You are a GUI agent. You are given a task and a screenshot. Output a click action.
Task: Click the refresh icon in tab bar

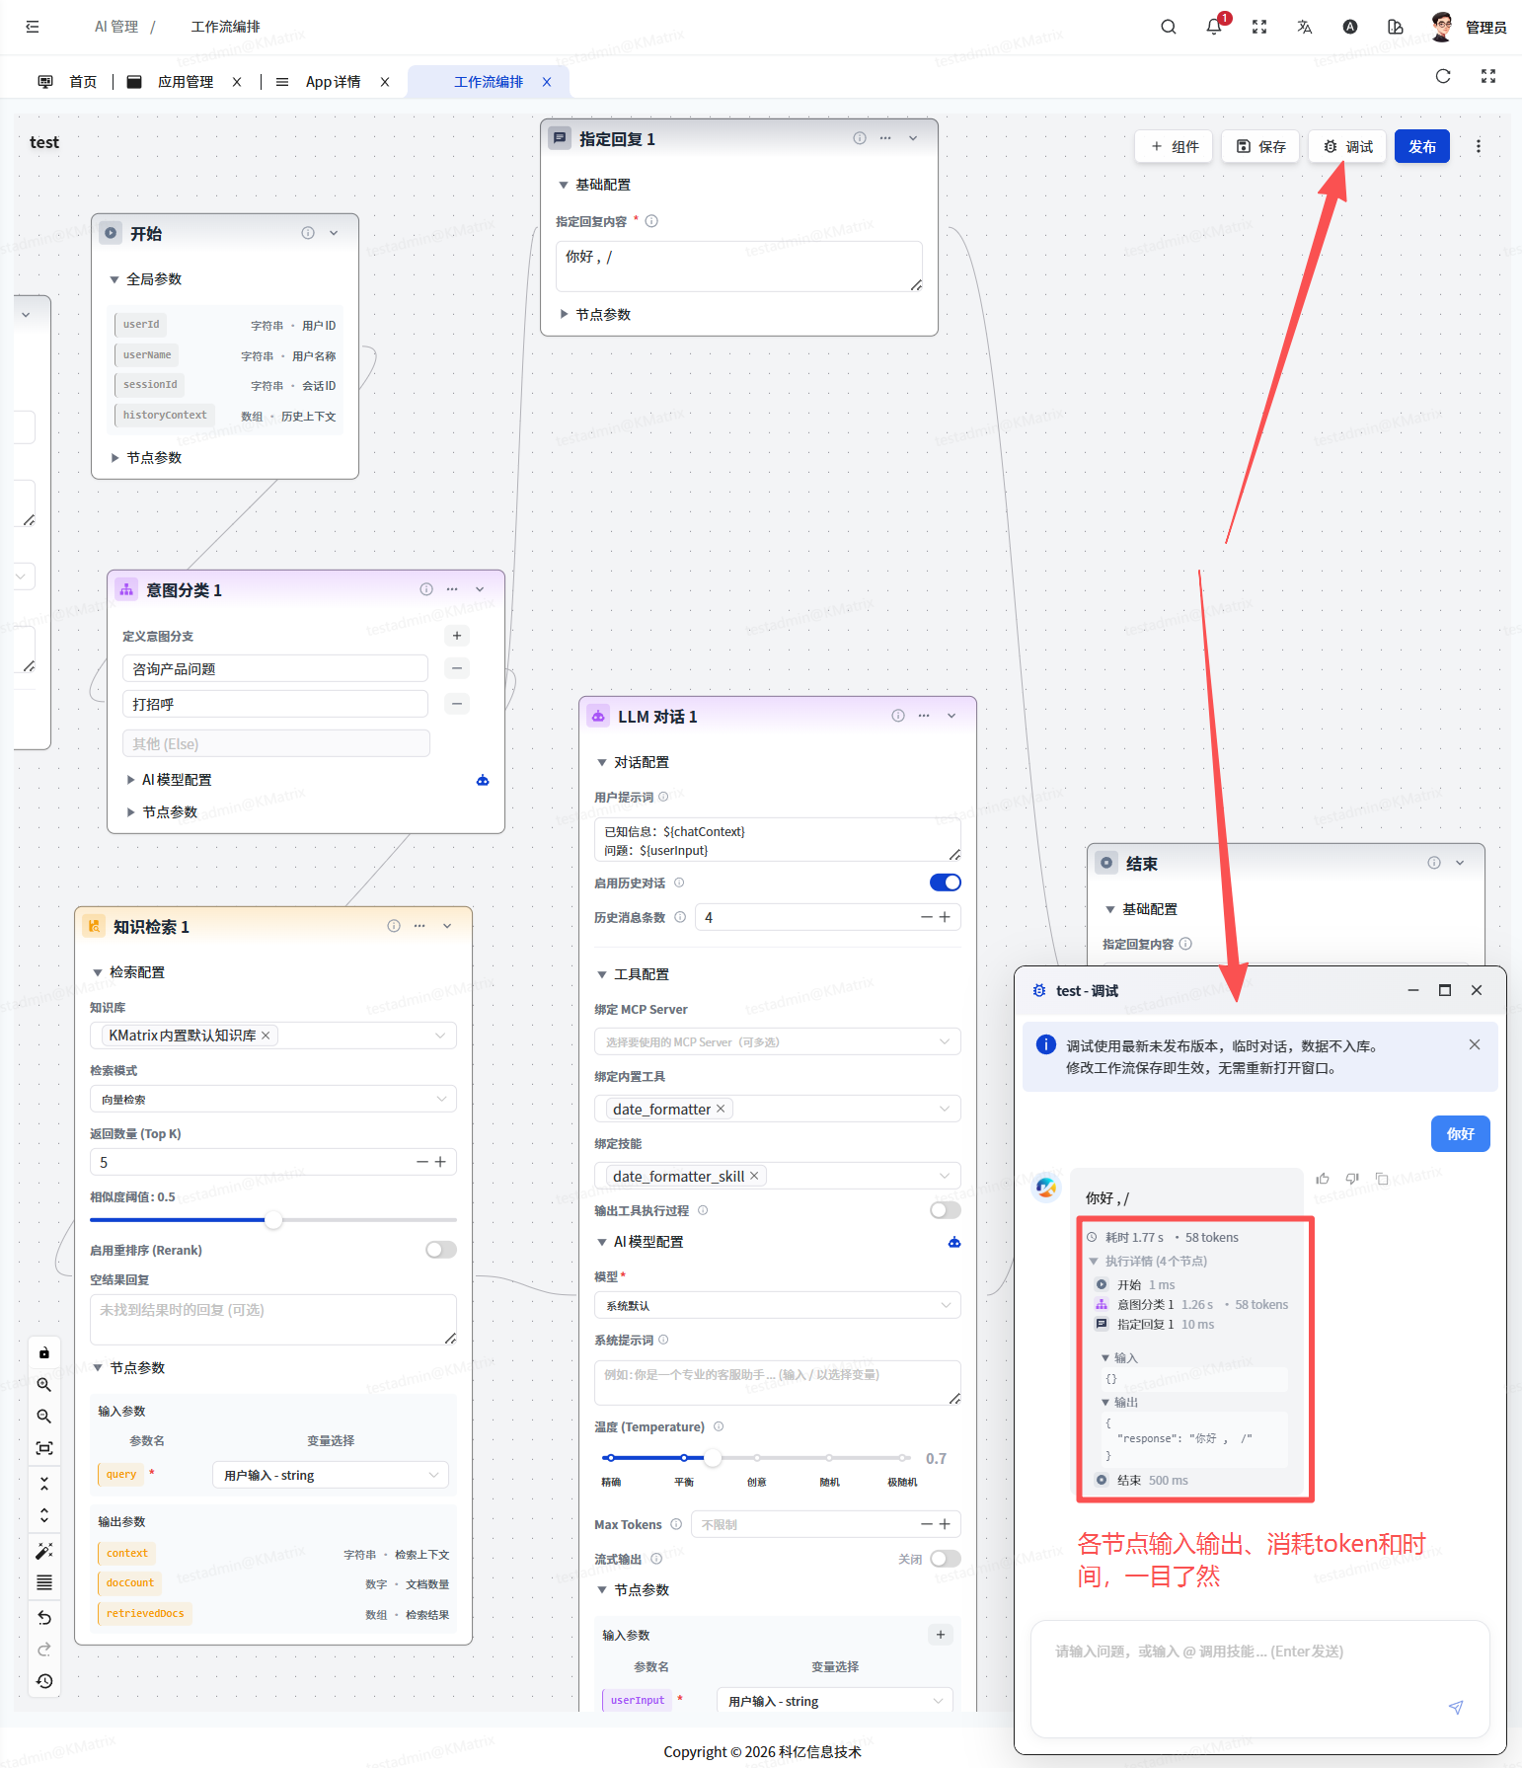coord(1442,77)
